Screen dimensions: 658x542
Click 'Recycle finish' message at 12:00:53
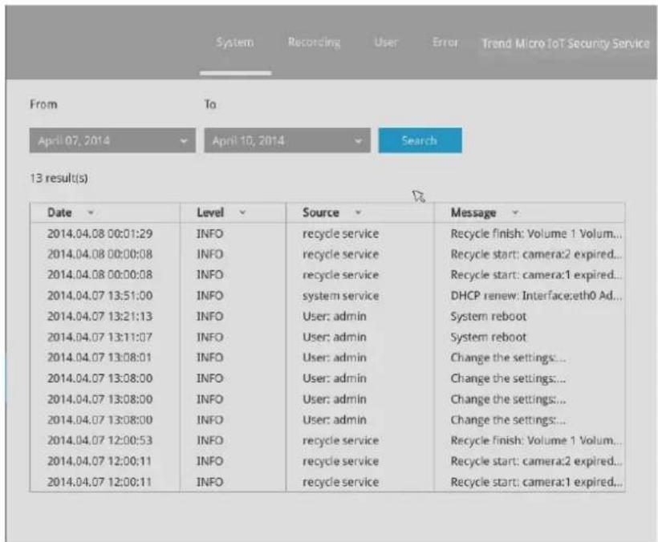point(536,440)
